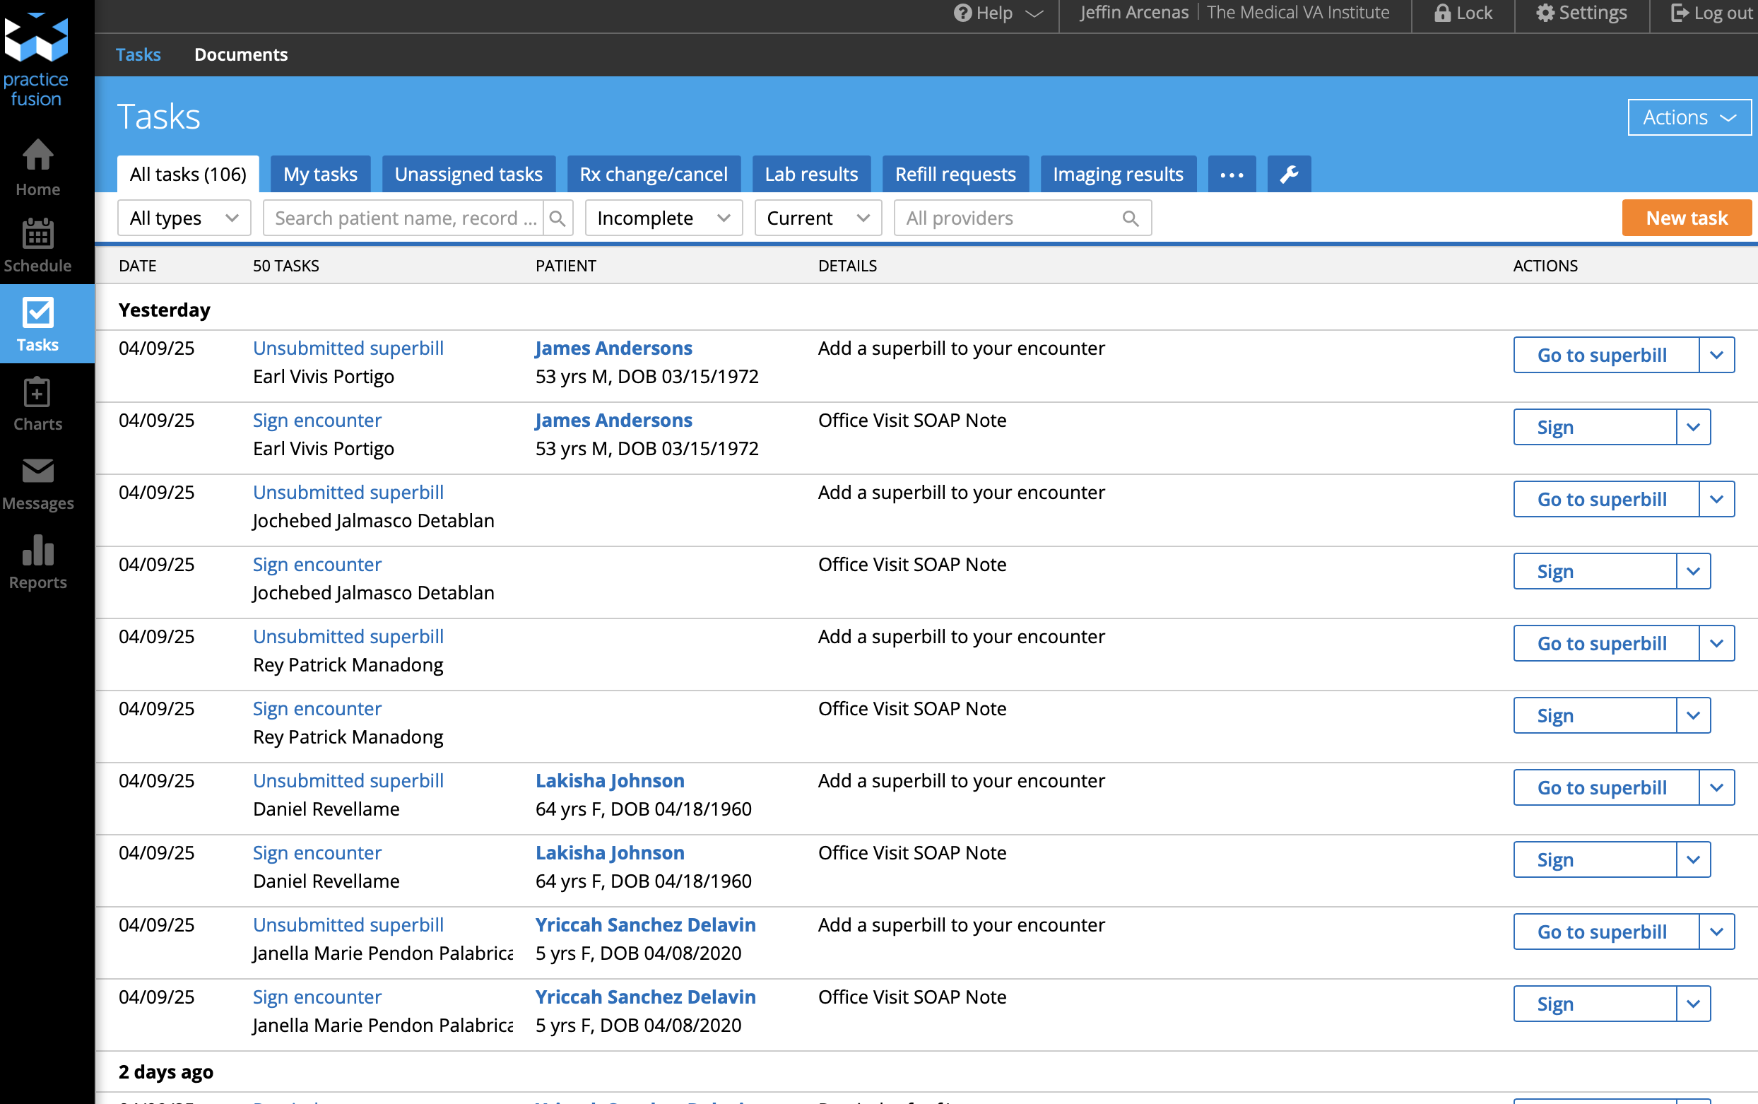Click the Practice Fusion logo
Image resolution: width=1758 pixels, height=1104 pixels.
click(37, 59)
